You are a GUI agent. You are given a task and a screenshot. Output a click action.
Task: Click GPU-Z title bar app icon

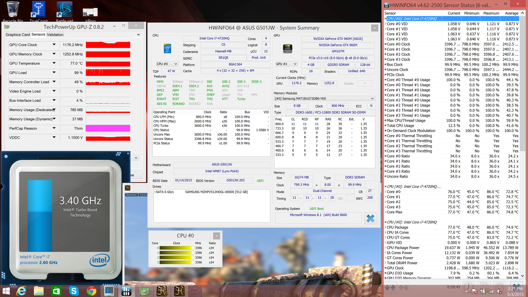7,27
